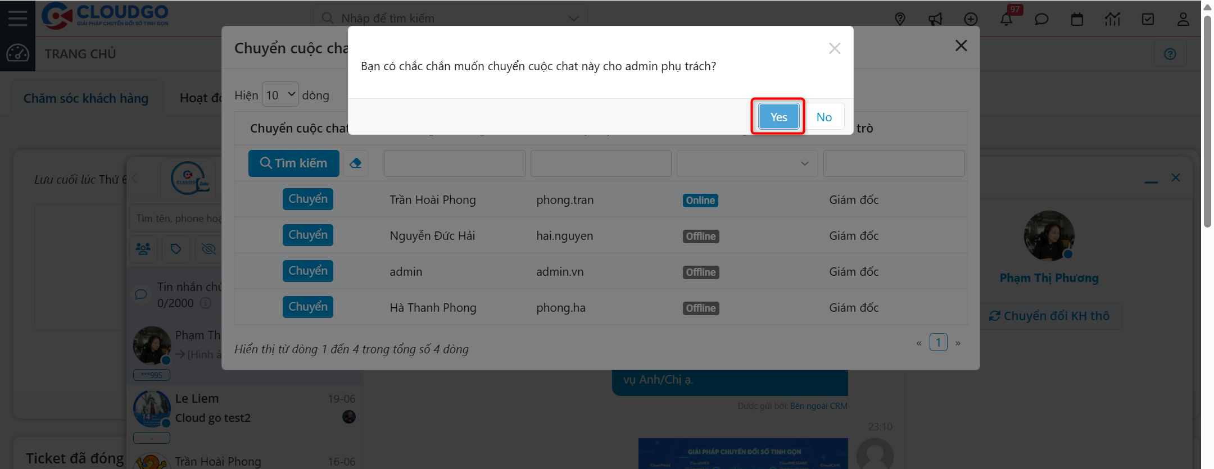Open notifications bell with 97 badge
This screenshot has height=469, width=1214.
coord(1007,19)
